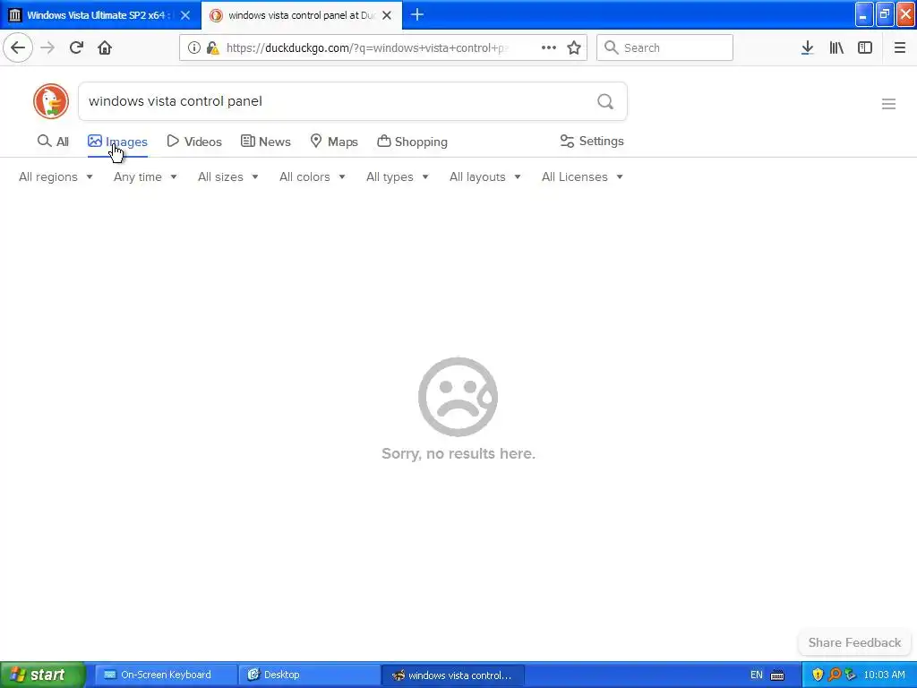Screen dimensions: 917x688
Task: Switch to All search results
Action: pos(53,142)
